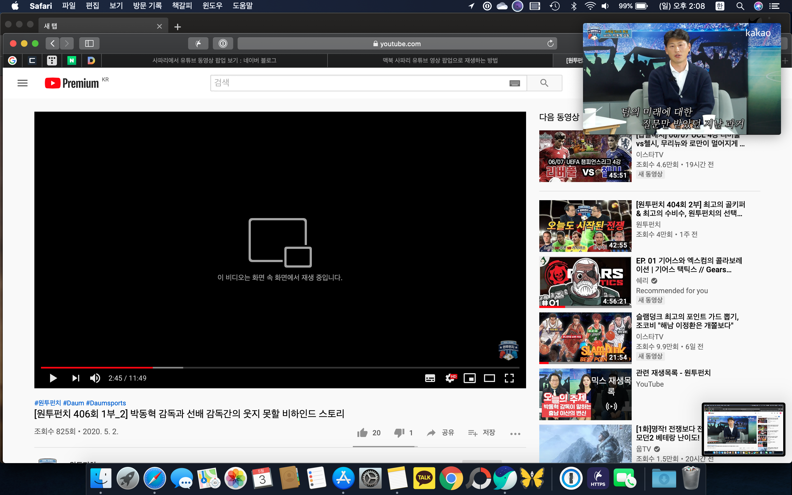Switch to 네이버 블로그 Safari tab
Image resolution: width=792 pixels, height=495 pixels.
pyautogui.click(x=215, y=61)
